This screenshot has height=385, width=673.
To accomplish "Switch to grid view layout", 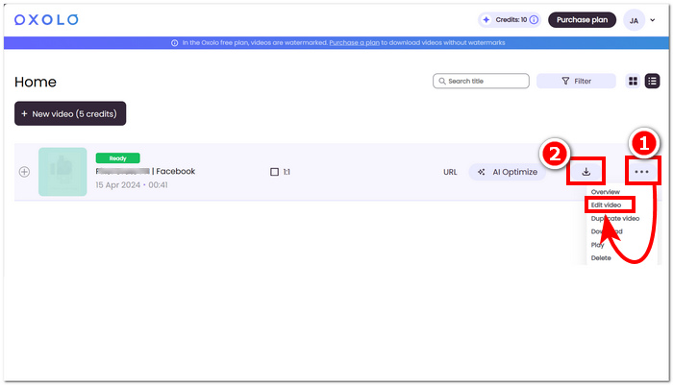I will pos(634,82).
